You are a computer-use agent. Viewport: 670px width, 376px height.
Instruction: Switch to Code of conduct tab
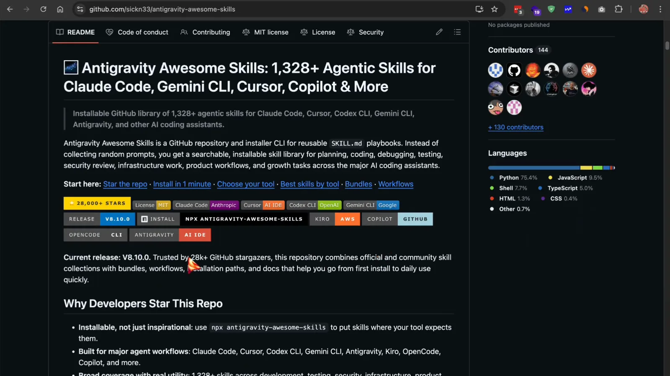(137, 32)
